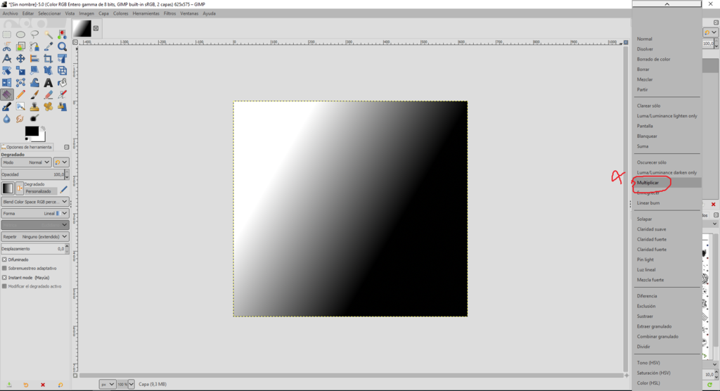
Task: Select the Paintbrush tool
Action: coord(34,94)
